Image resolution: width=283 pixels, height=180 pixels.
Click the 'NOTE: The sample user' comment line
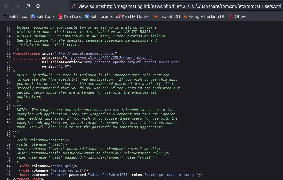pyautogui.click(x=95, y=110)
